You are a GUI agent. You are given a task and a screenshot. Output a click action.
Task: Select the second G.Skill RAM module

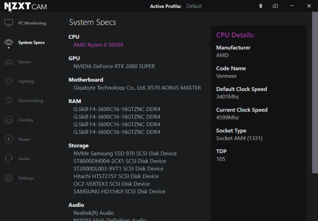pyautogui.click(x=117, y=117)
